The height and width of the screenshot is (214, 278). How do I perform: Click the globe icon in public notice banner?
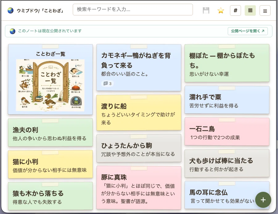coord(12,31)
